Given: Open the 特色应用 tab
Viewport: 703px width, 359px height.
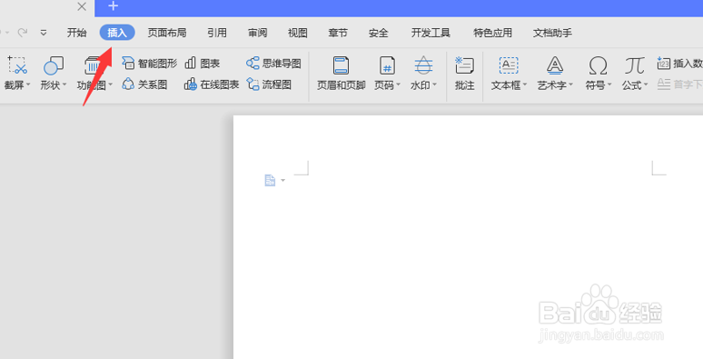Looking at the screenshot, I should (x=492, y=33).
